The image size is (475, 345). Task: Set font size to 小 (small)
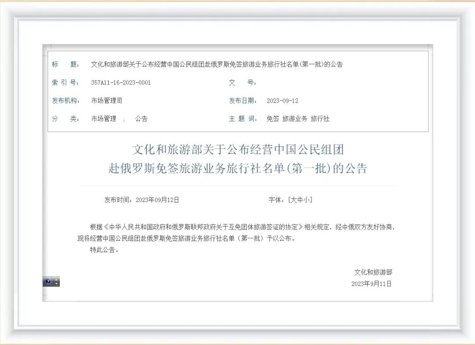(307, 200)
